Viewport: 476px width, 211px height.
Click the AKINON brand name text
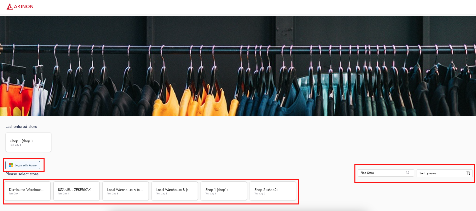(24, 7)
